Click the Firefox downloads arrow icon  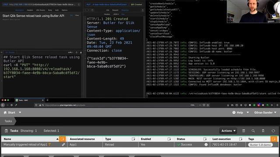(228, 105)
